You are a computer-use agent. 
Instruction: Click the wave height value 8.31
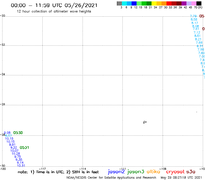pos(200,46)
